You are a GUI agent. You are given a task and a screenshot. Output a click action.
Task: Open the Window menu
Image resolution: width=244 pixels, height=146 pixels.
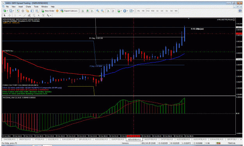tap(45, 7)
